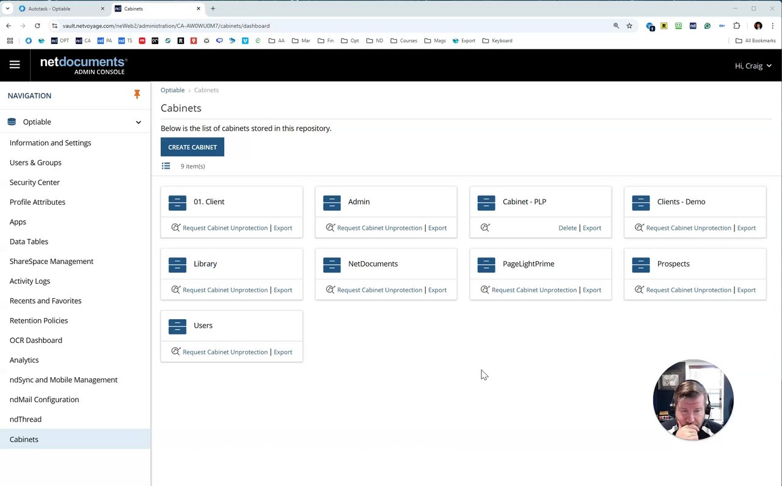Screen dimensions: 782x486
Task: Open the hamburger navigation menu
Action: click(15, 65)
